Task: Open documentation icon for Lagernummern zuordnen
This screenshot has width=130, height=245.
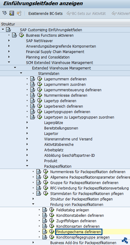Action: point(32,84)
